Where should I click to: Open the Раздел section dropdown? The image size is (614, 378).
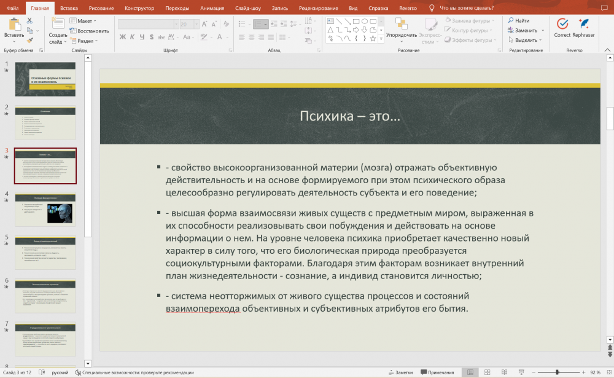[x=85, y=41]
